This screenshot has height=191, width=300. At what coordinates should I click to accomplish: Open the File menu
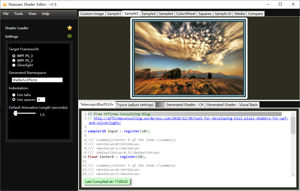pyautogui.click(x=6, y=14)
